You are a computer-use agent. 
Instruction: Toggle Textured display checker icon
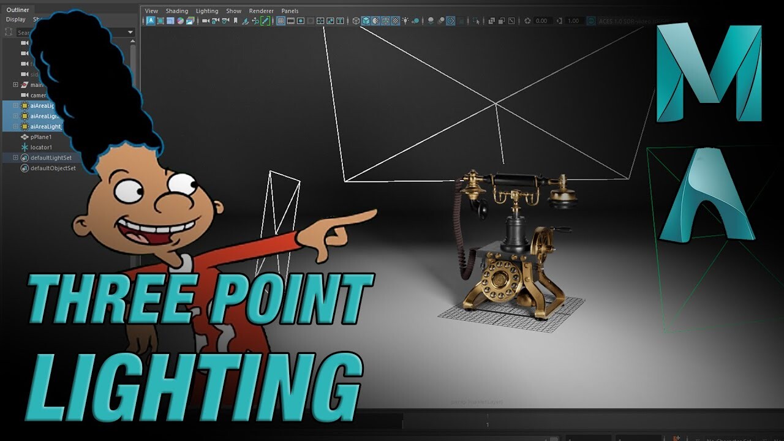click(395, 21)
